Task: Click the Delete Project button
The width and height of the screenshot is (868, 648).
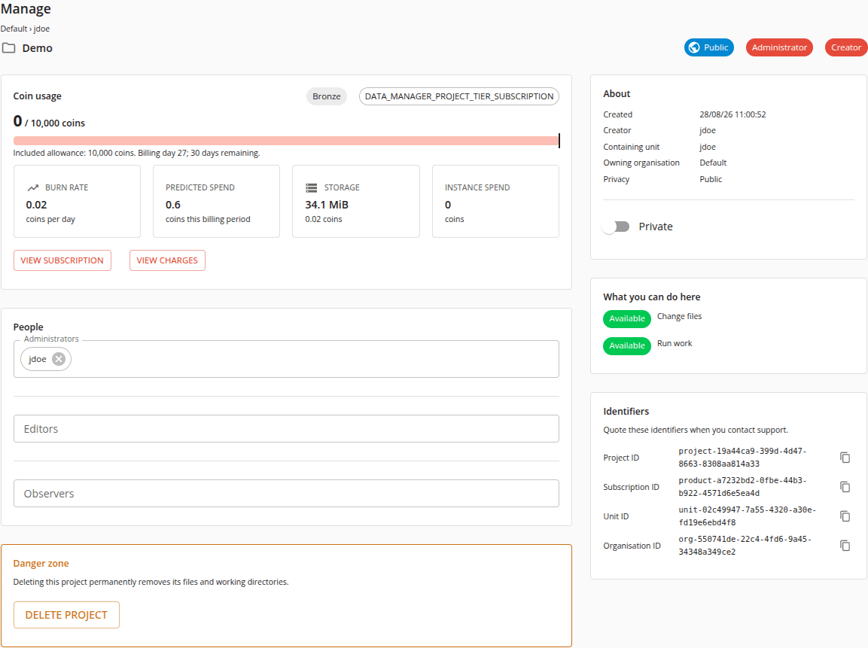Action: [66, 615]
